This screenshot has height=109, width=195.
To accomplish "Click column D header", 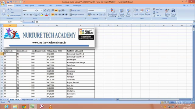I will [x=57, y=25].
